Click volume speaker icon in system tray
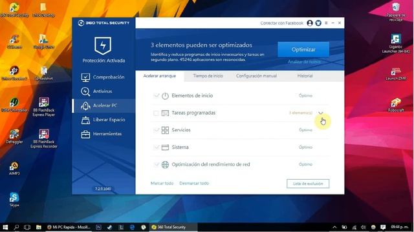414x232 pixels. click(x=364, y=227)
